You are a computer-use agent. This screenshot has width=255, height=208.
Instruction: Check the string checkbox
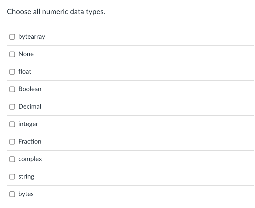pos(12,176)
